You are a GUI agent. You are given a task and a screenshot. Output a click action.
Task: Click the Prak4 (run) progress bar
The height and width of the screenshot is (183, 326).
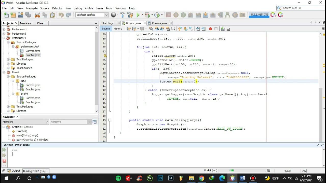pos(243,170)
